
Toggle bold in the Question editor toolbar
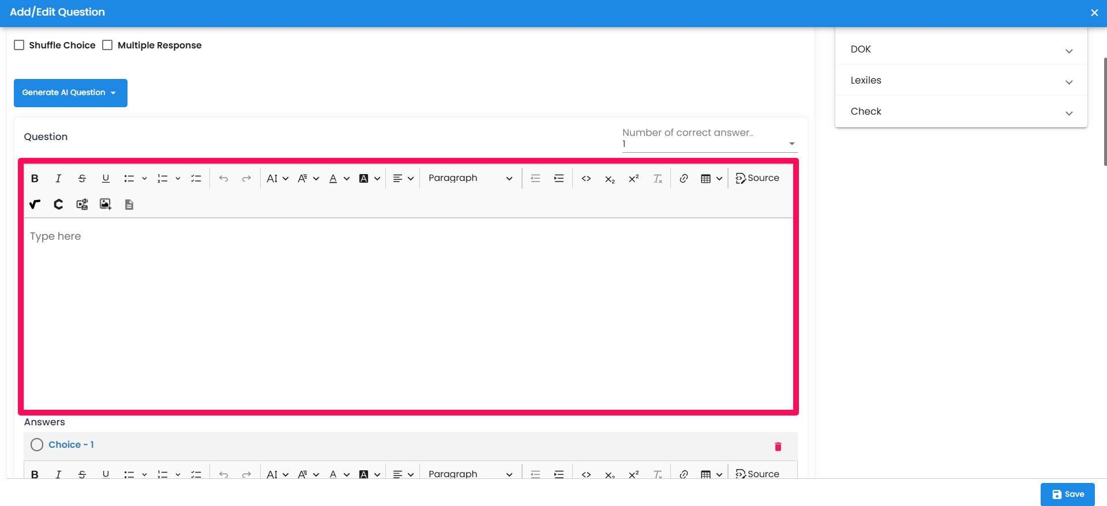[x=35, y=179]
